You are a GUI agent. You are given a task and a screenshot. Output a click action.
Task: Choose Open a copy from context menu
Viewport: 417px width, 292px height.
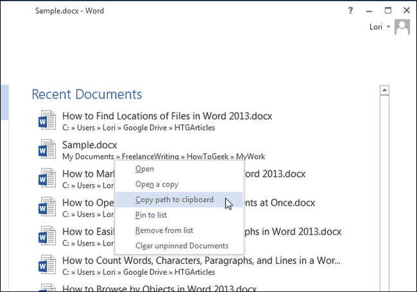point(179,184)
